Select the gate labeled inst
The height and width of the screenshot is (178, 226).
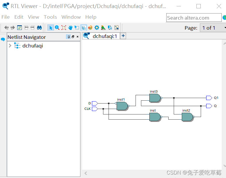click(x=155, y=117)
